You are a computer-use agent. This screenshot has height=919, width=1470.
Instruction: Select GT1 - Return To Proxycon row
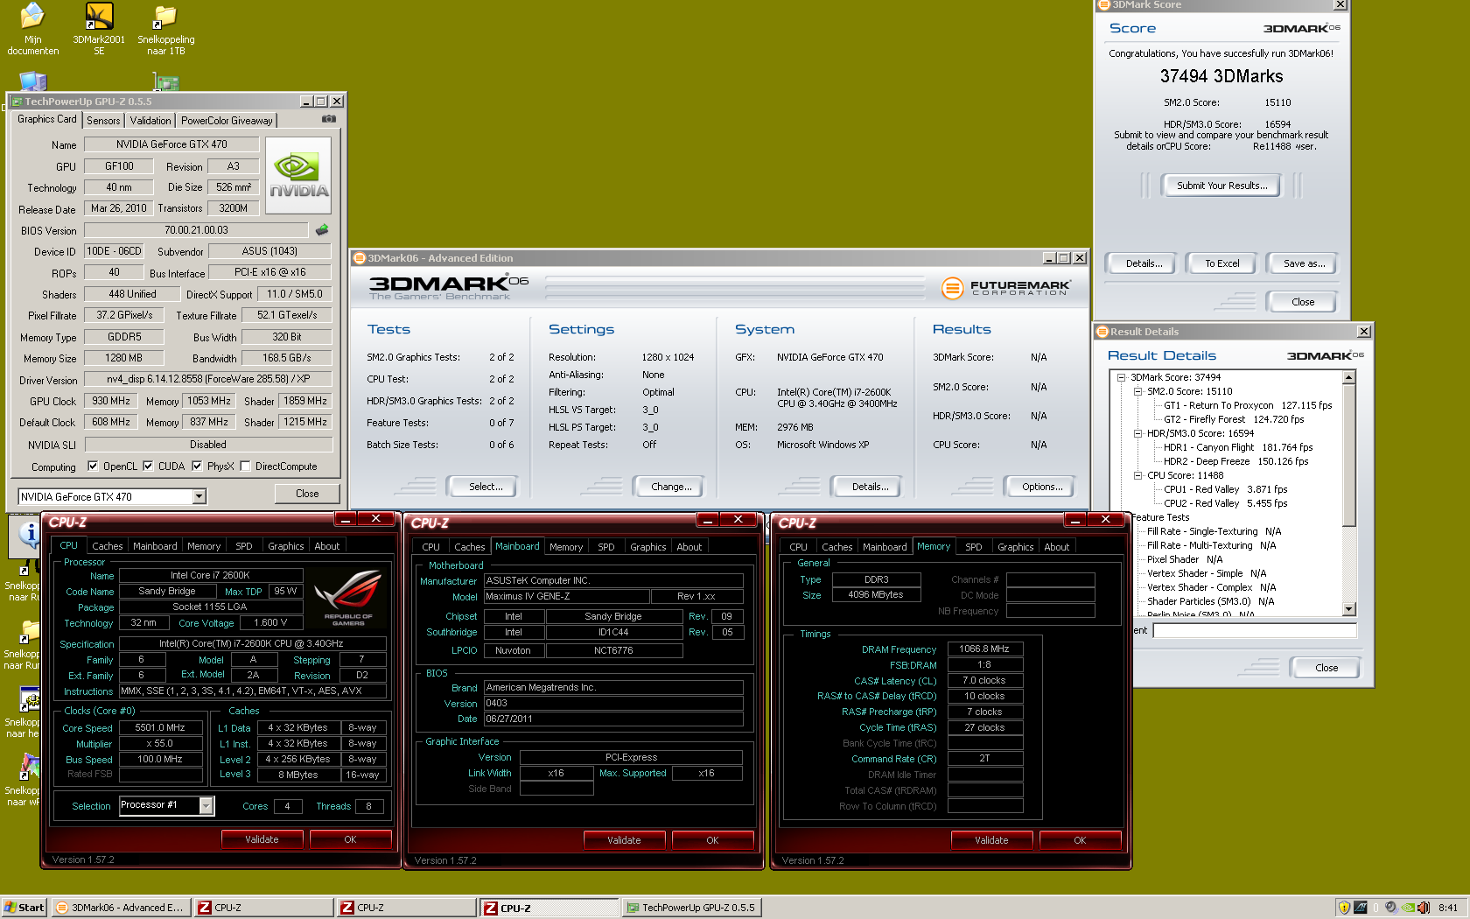coord(1248,405)
